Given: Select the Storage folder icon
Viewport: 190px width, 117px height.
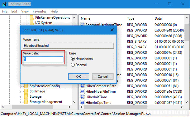Looking at the screenshot, I should pos(26,97).
